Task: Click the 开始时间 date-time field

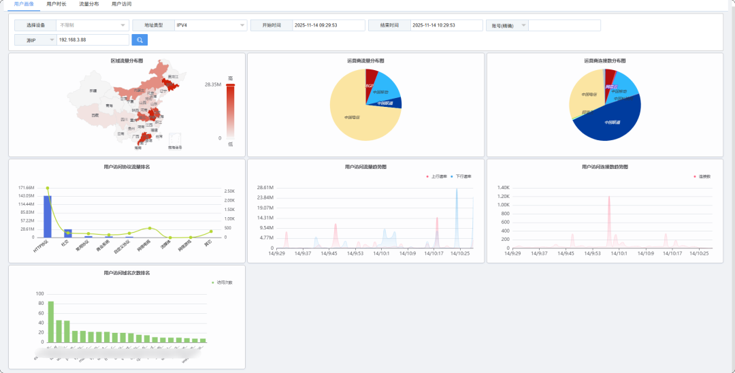Action: coord(327,25)
